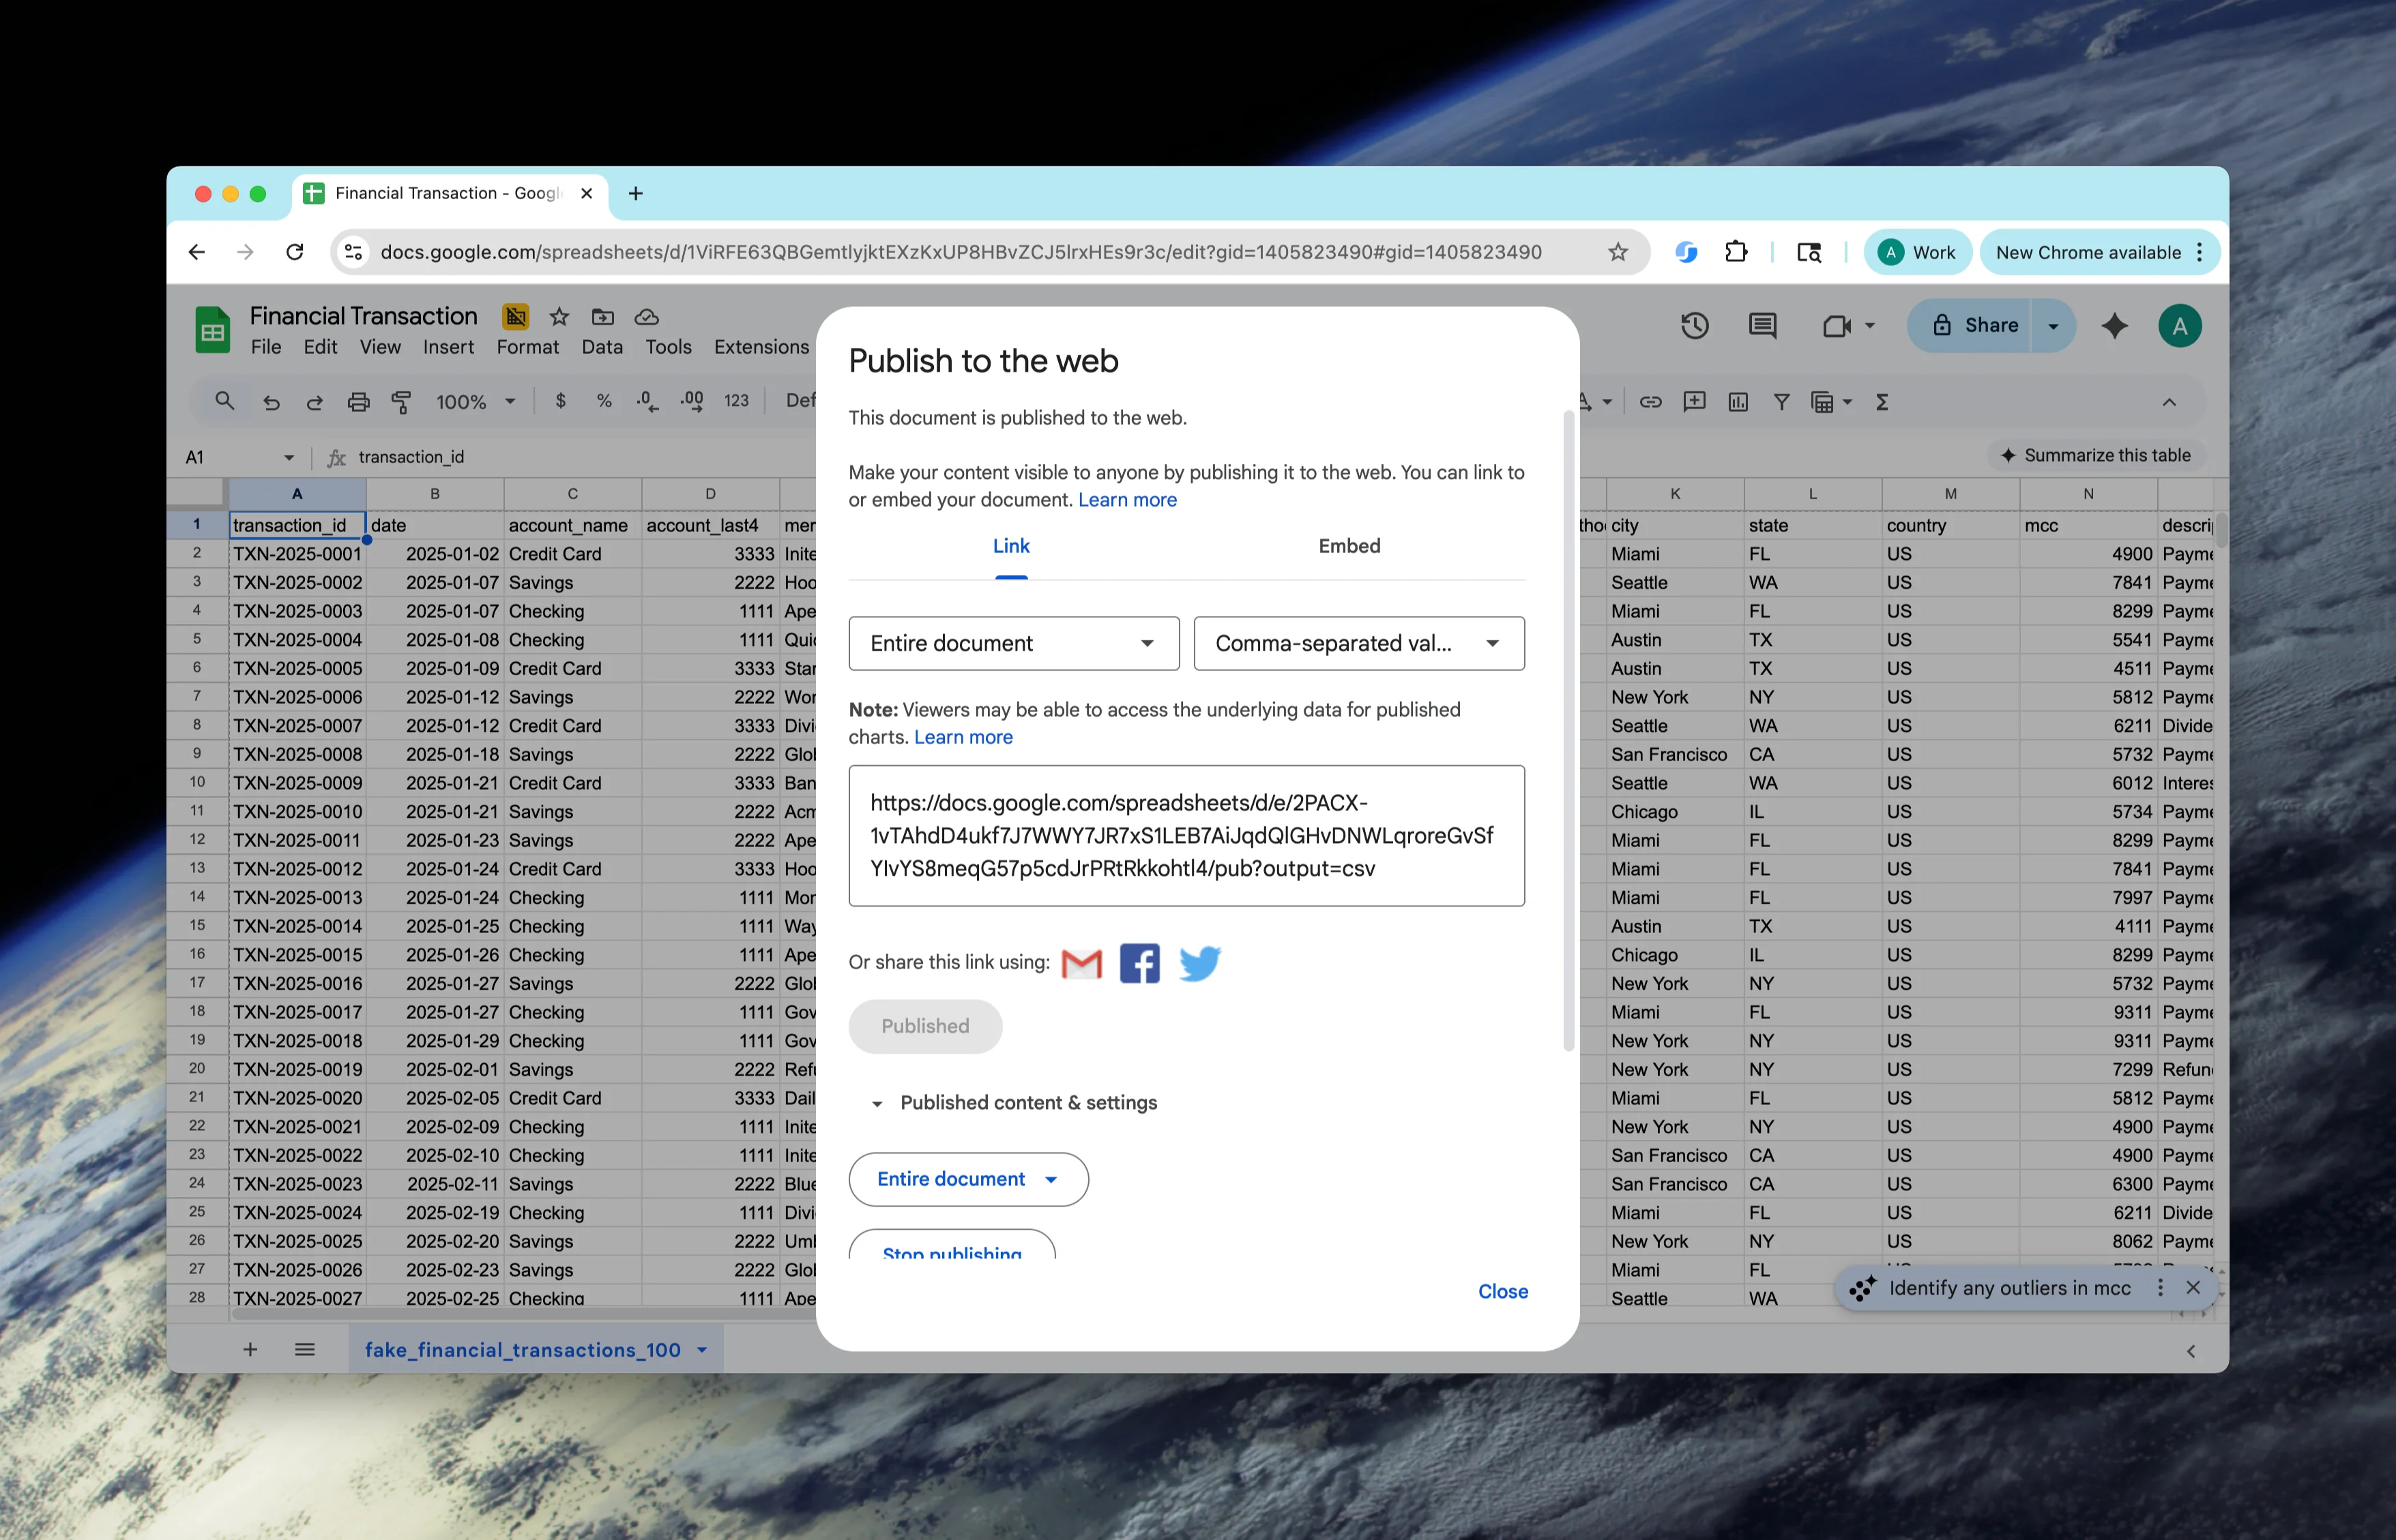Open the comments history icon
This screenshot has width=2396, height=1540.
[x=1762, y=325]
